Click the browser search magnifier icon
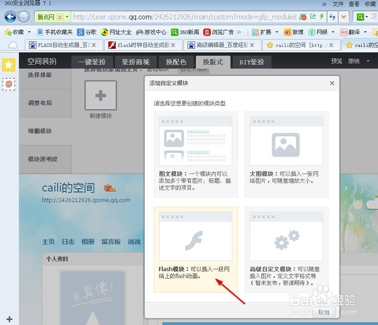This screenshot has height=325, width=378. click(x=360, y=16)
